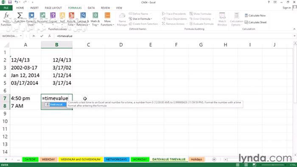Screen dimensions: 297x167
Task: Select column B header
Action: (x=56, y=45)
